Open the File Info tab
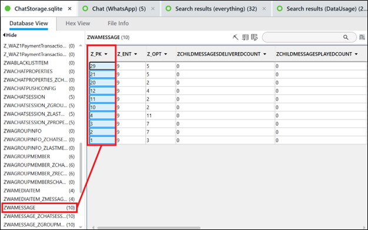The image size is (368, 230). click(x=118, y=23)
